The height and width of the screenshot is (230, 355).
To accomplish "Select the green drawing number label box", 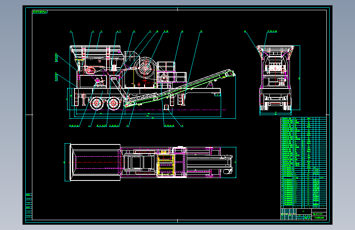I will tap(40, 11).
